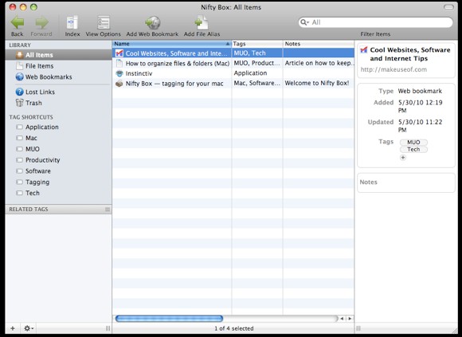Select All Items in Library sidebar
This screenshot has height=337, width=462.
coord(58,55)
